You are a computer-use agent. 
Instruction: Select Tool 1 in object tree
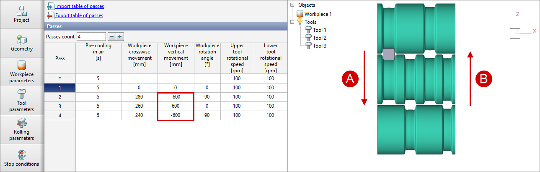tap(319, 30)
